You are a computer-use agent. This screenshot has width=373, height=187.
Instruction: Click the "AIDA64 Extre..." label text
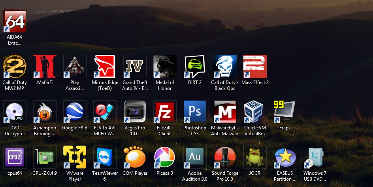point(15,40)
